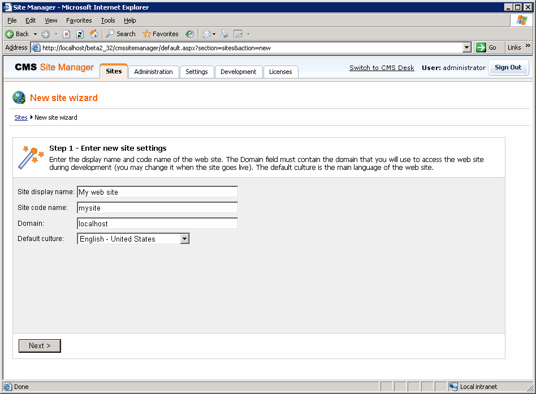The image size is (536, 394).
Task: Switch to the Administration tab
Action: point(153,72)
